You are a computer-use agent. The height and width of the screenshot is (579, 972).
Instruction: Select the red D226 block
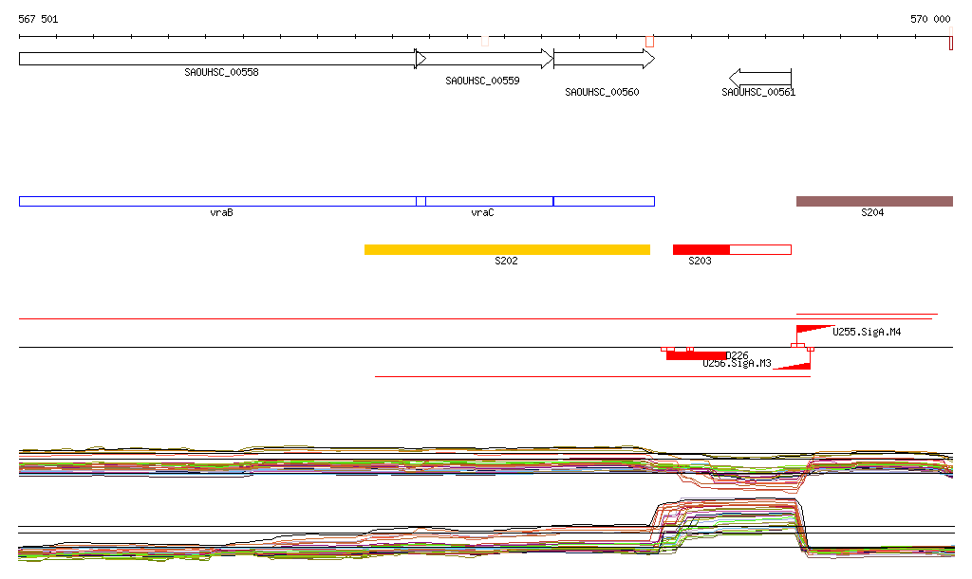(x=696, y=355)
